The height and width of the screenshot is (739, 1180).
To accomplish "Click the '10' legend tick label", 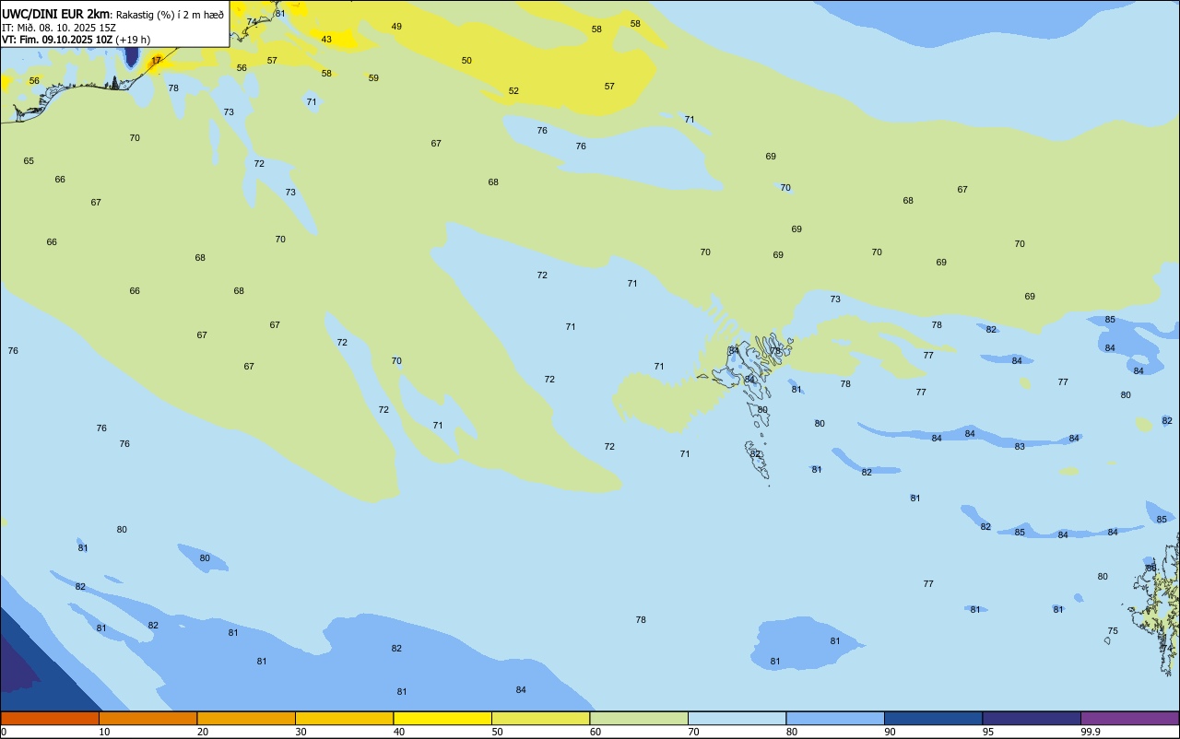I will point(105,732).
